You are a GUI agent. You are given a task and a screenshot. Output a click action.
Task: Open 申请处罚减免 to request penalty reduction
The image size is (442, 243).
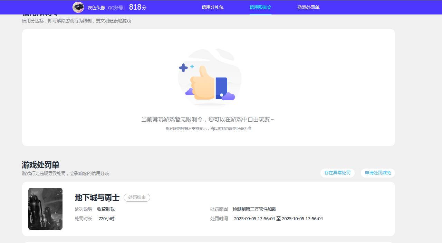point(378,173)
